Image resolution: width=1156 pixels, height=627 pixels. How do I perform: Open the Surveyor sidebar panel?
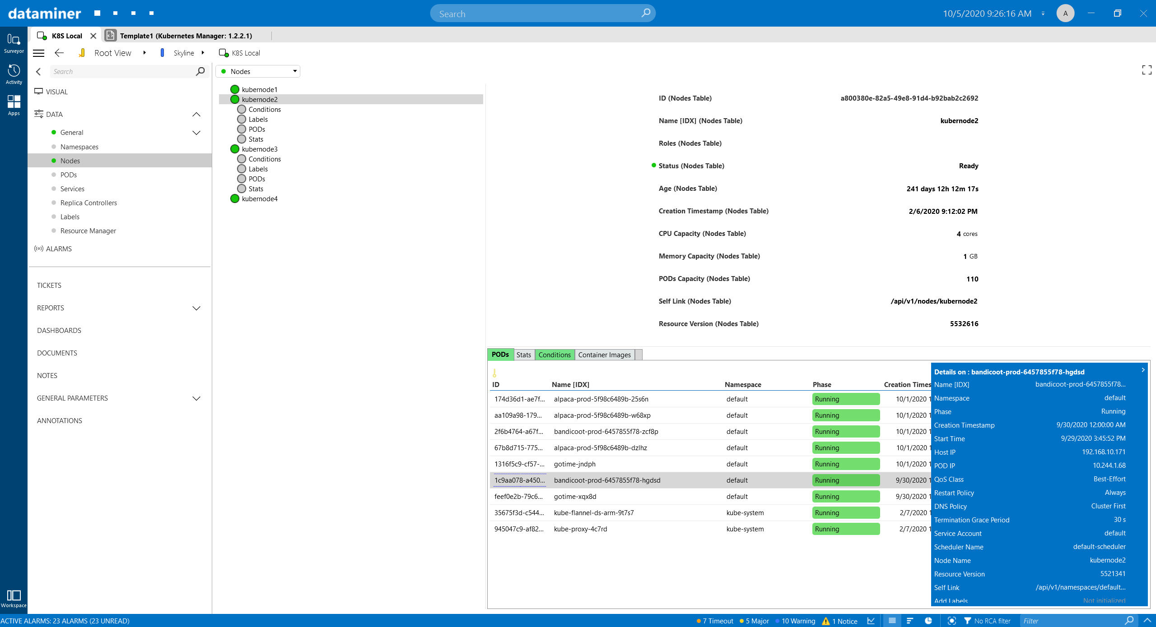[14, 43]
